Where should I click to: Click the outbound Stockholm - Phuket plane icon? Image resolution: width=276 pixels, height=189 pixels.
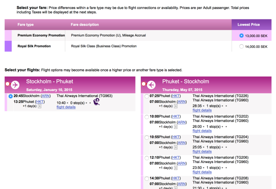pyautogui.click(x=15, y=84)
